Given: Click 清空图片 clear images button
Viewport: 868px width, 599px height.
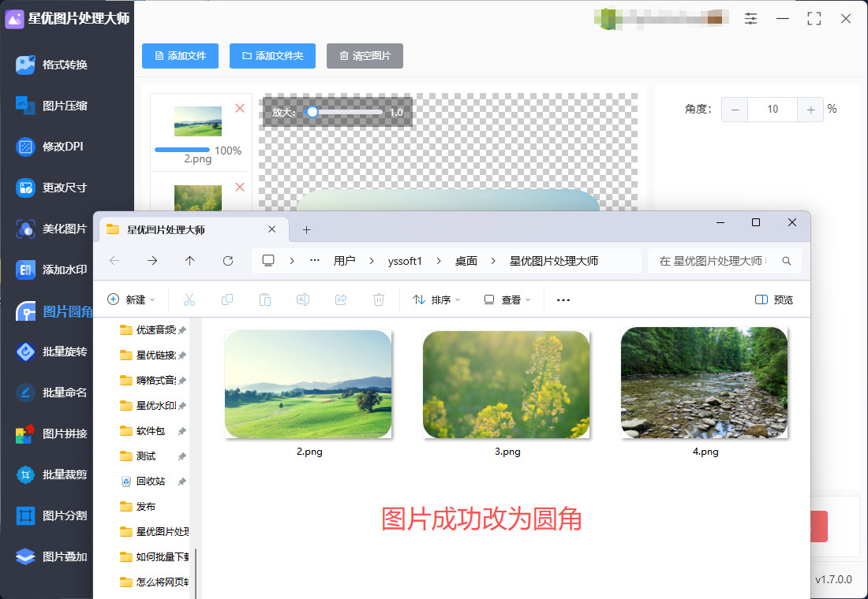Looking at the screenshot, I should (365, 56).
